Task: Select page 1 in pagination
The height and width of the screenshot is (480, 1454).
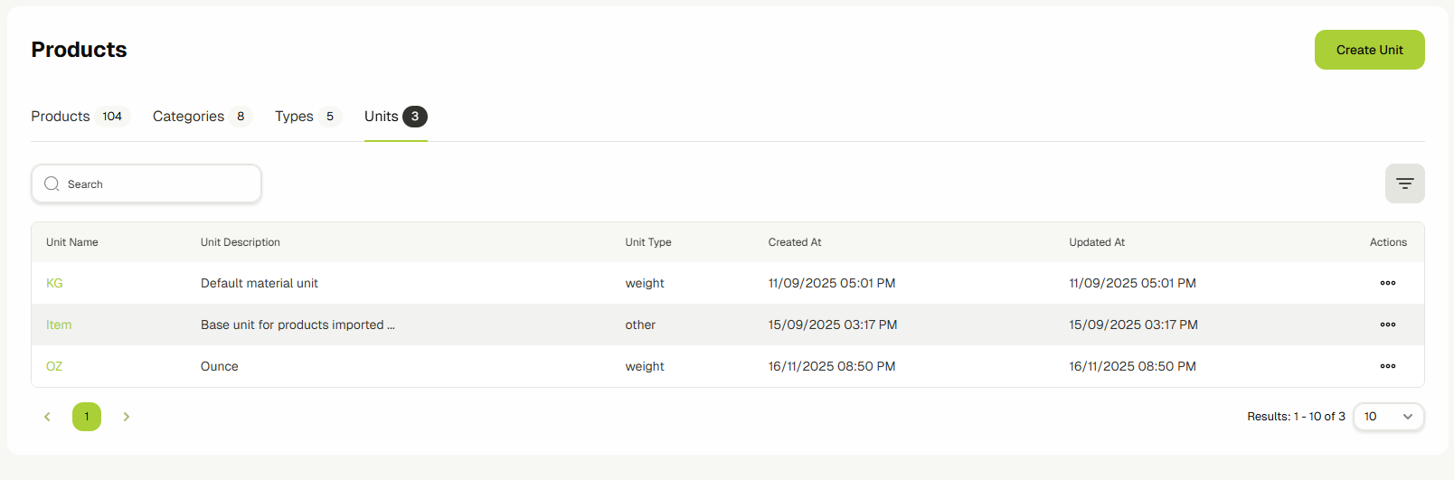Action: coord(87,417)
